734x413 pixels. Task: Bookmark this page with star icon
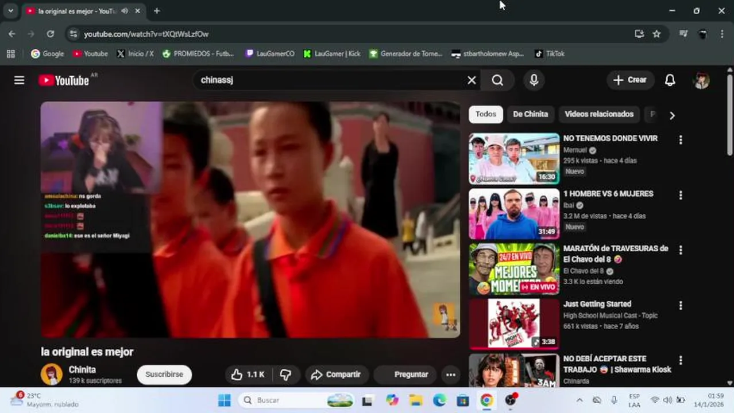point(656,34)
